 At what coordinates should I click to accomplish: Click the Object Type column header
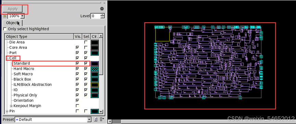click(x=39, y=36)
